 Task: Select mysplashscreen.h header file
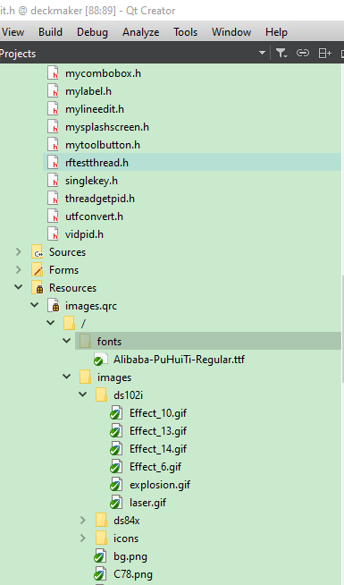pyautogui.click(x=107, y=127)
